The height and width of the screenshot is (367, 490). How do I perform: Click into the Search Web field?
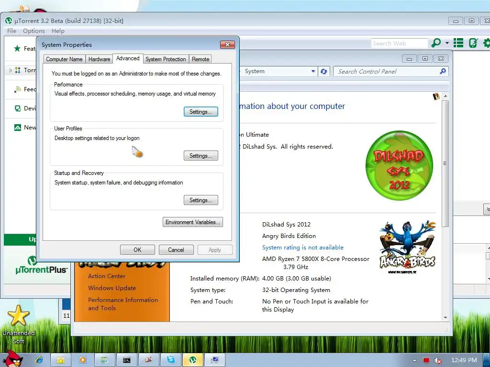pyautogui.click(x=399, y=43)
